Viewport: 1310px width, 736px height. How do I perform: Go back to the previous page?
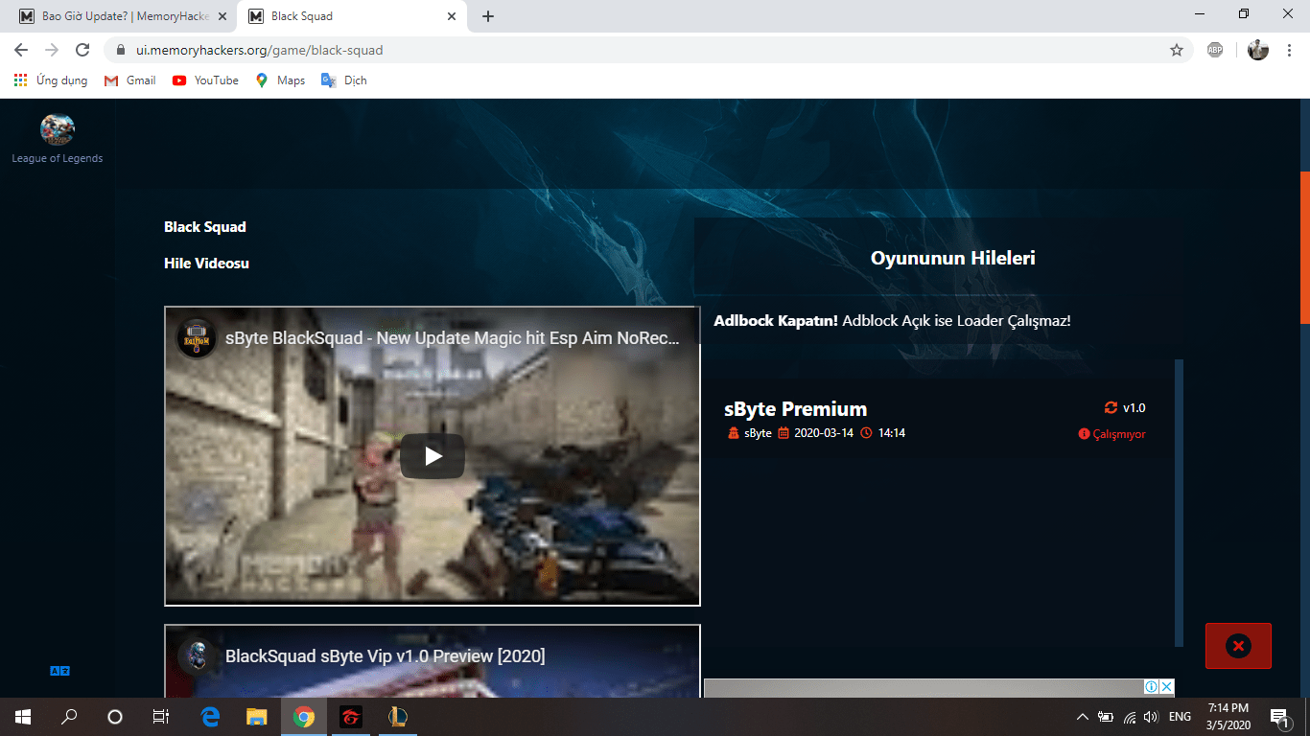(x=21, y=50)
